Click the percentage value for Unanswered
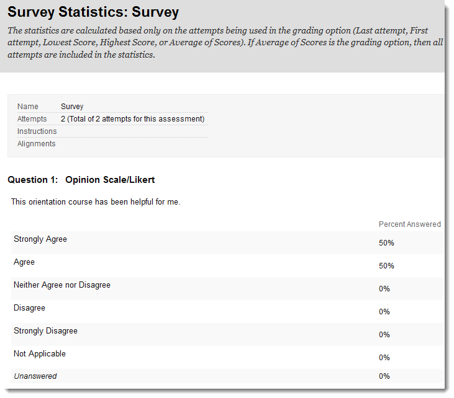Screen dimensions: 454x398 384,376
